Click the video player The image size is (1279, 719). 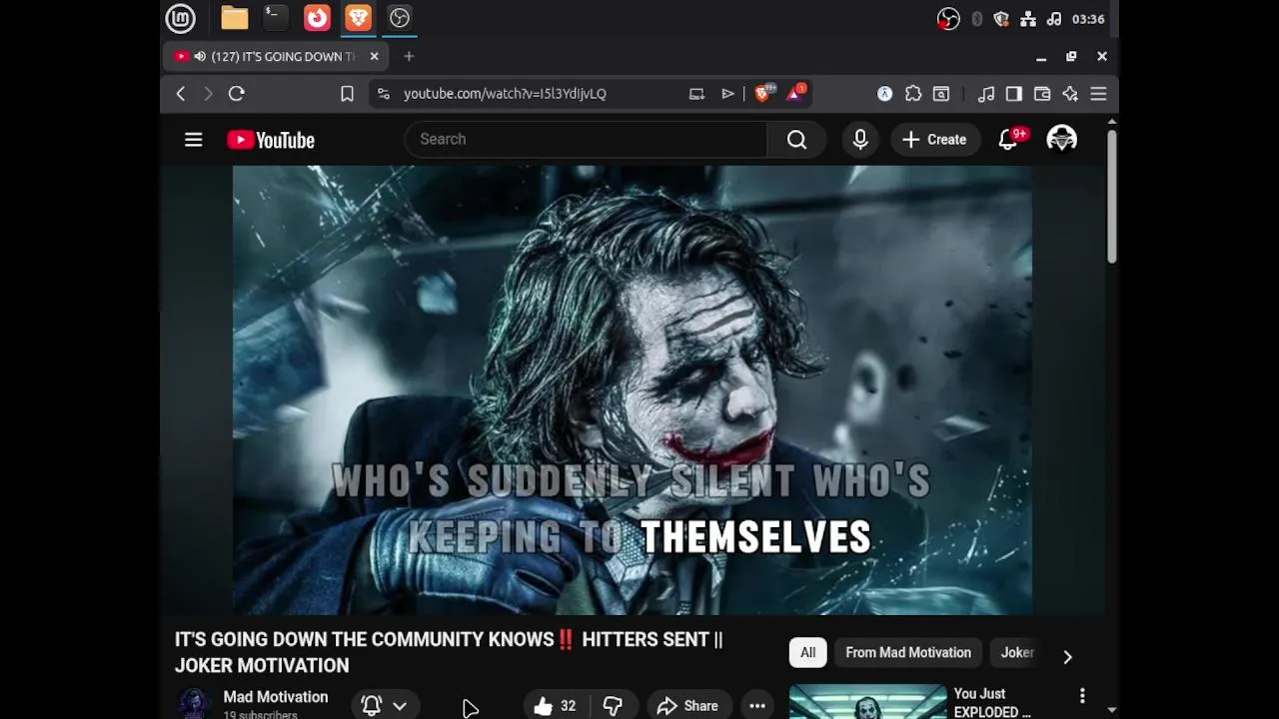[633, 390]
